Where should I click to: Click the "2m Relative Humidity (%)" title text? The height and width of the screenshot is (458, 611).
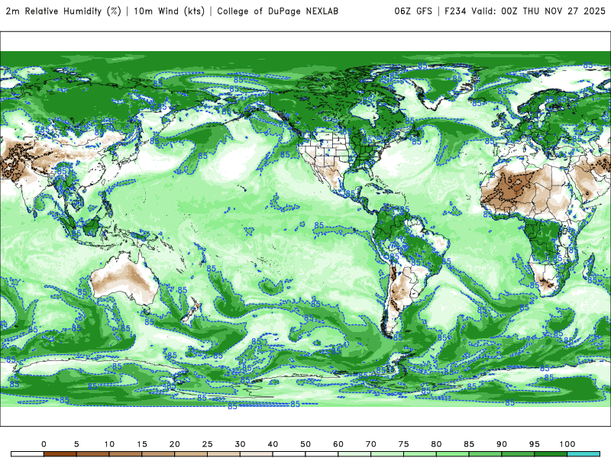click(x=63, y=11)
